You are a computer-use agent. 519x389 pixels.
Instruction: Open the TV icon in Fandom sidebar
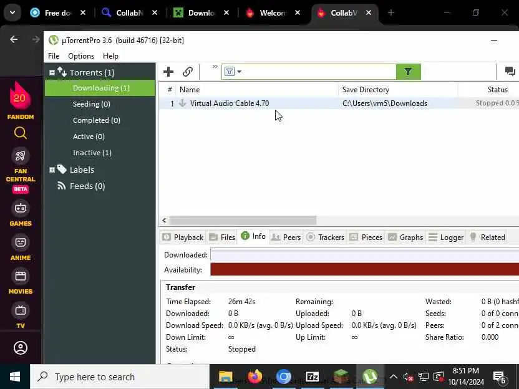click(x=21, y=310)
